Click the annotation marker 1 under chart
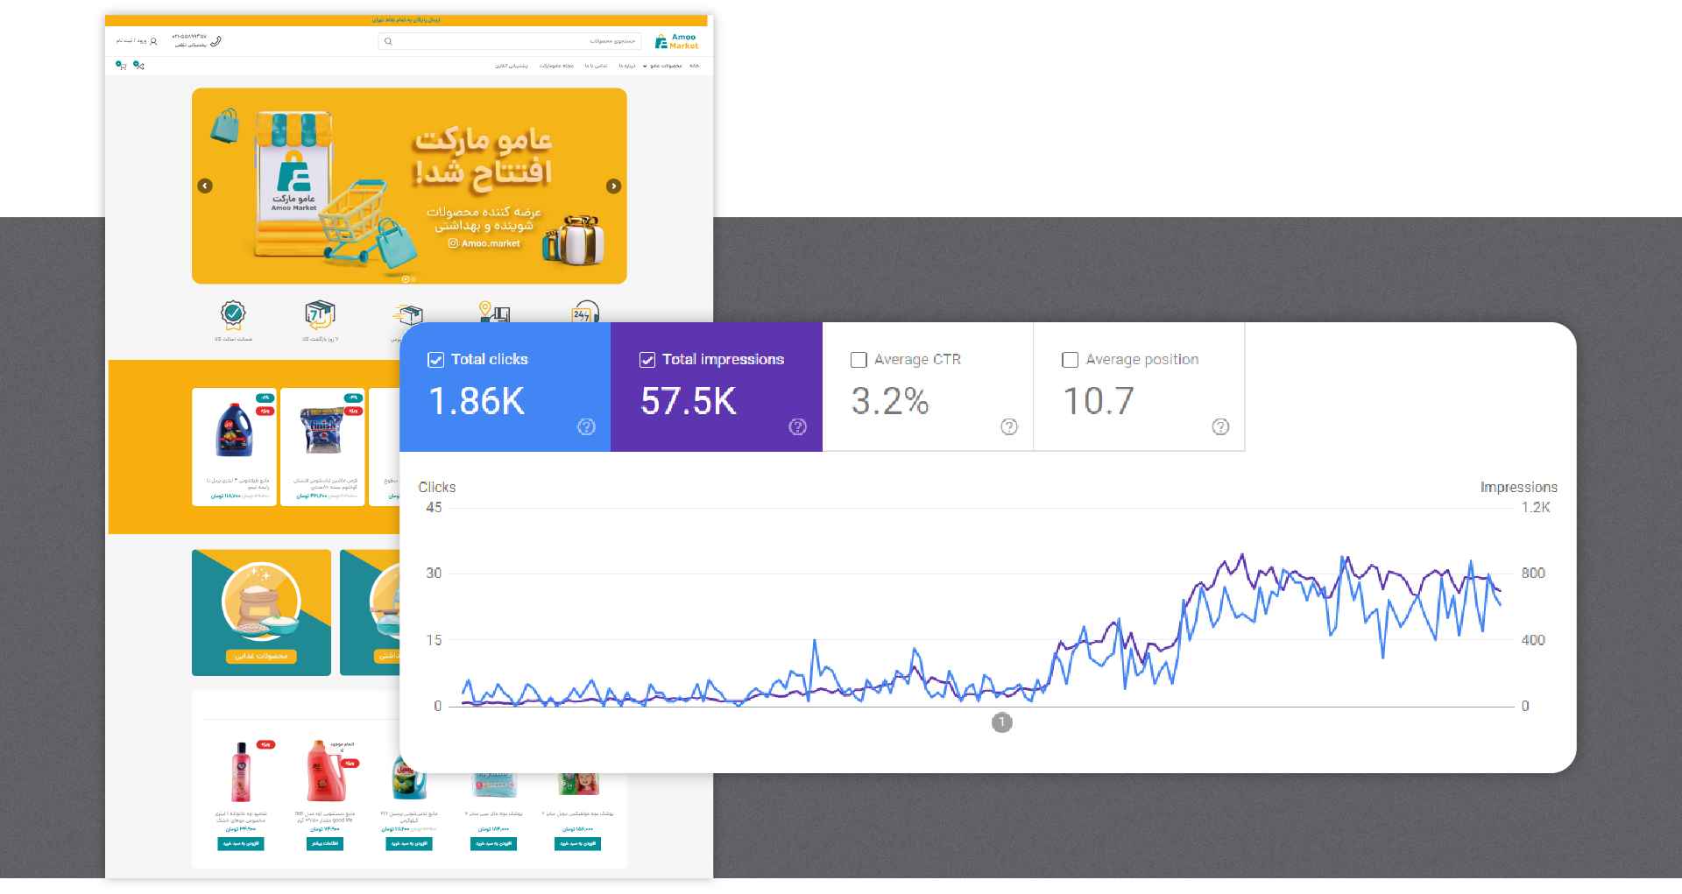 pyautogui.click(x=1001, y=722)
